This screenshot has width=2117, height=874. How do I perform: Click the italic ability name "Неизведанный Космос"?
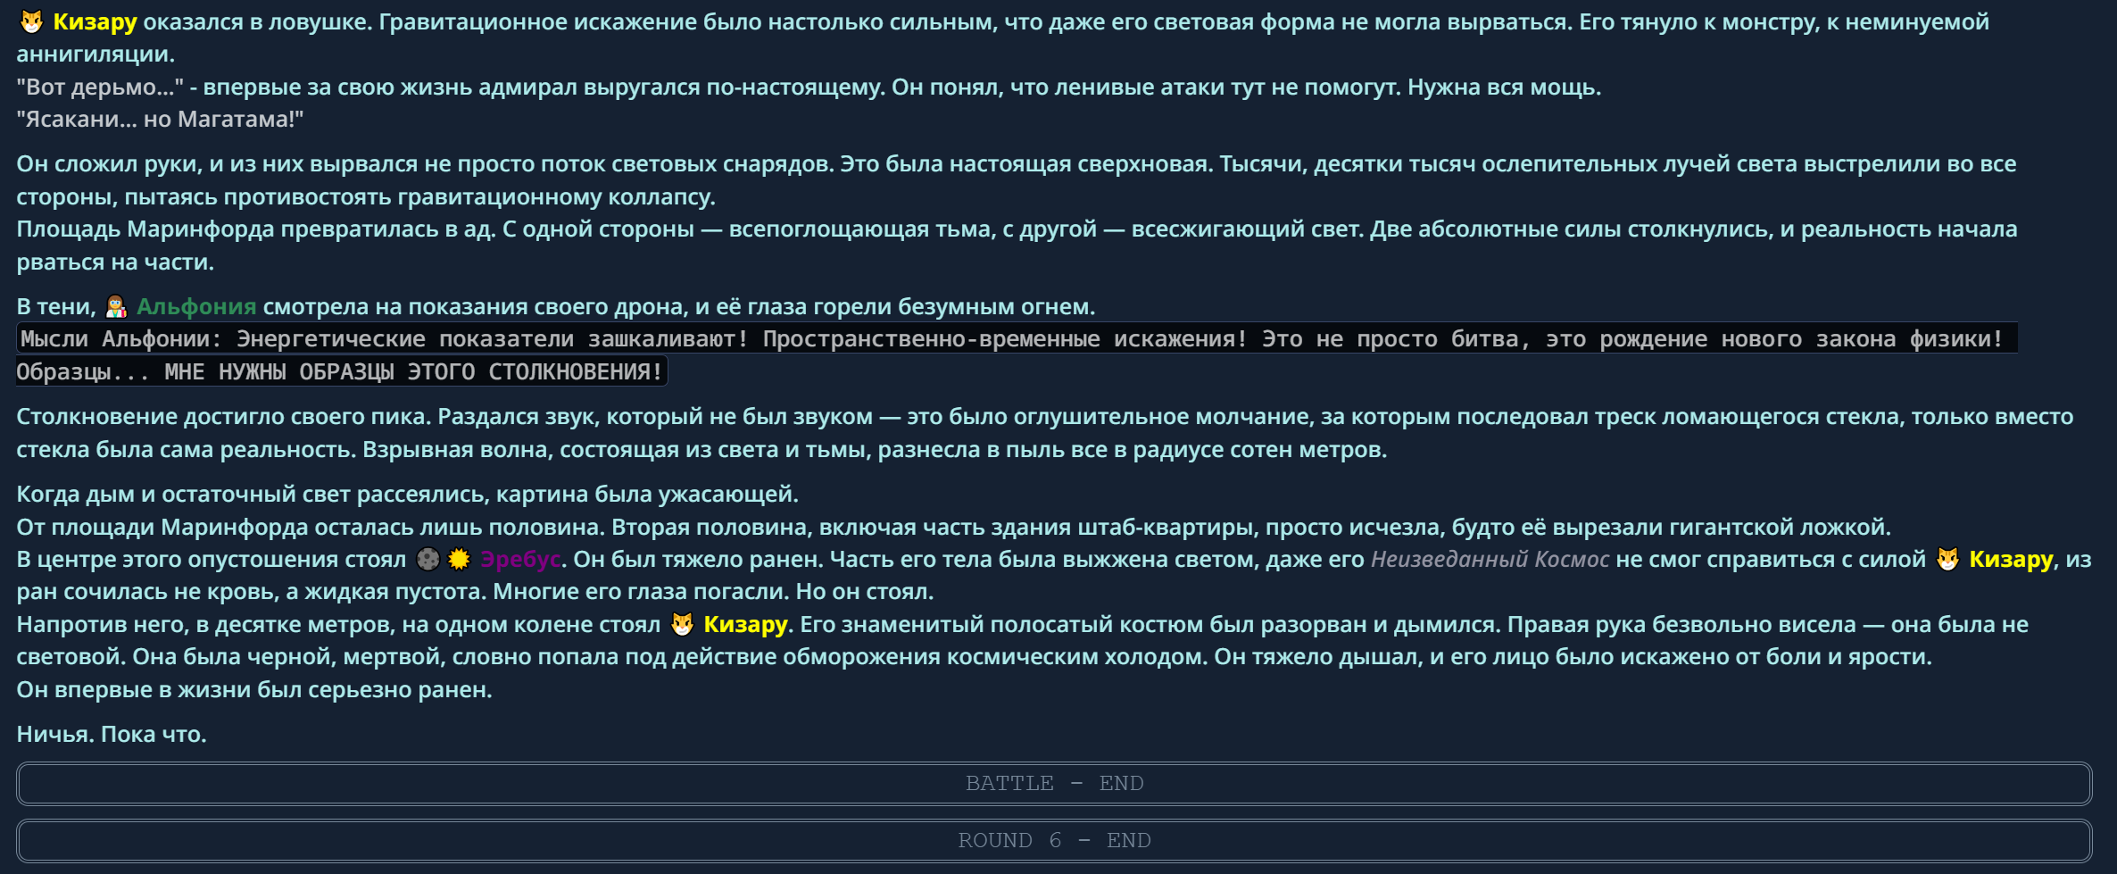coord(1490,559)
